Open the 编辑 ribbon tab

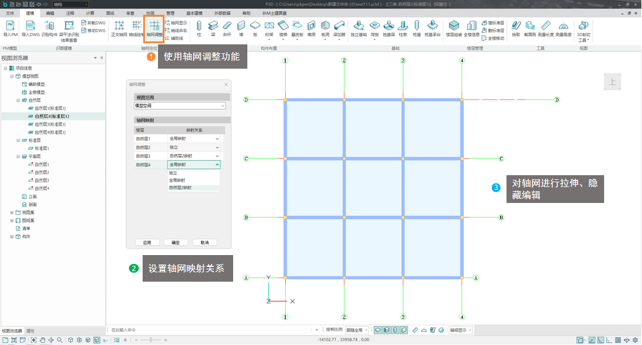tap(50, 12)
